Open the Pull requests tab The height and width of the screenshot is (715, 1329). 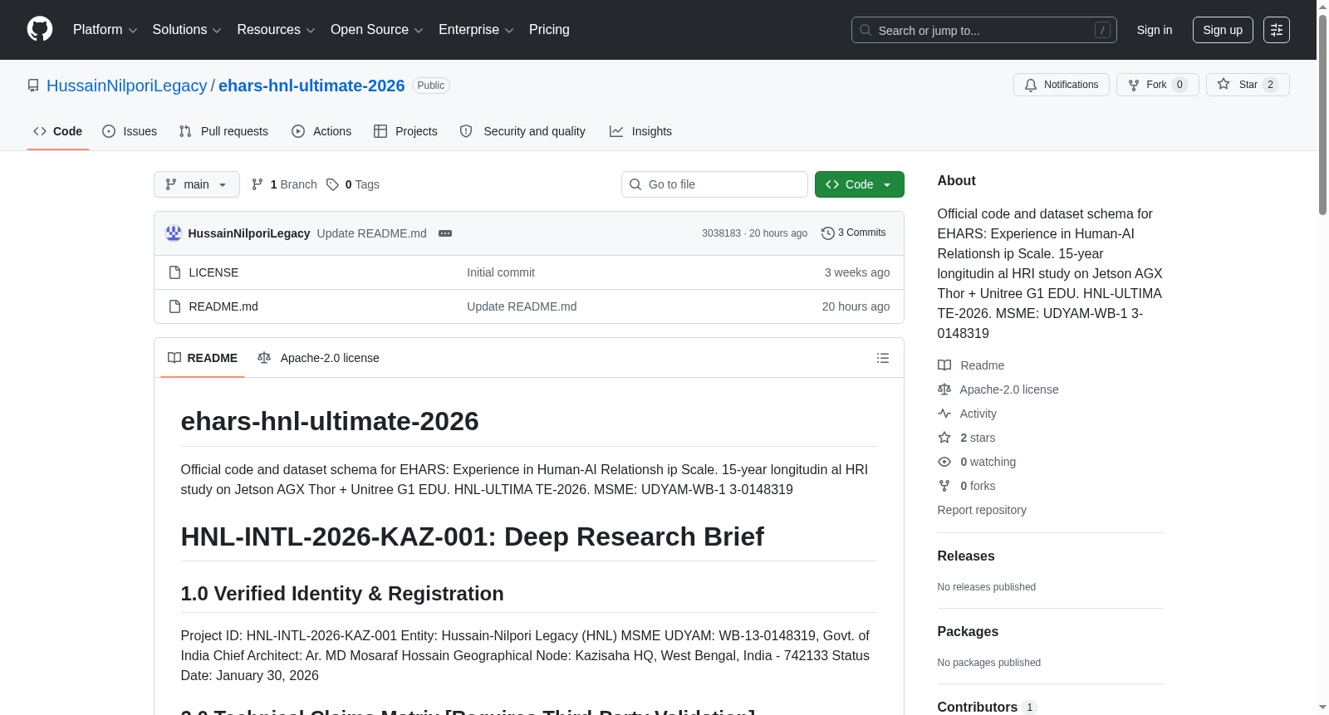coord(223,131)
